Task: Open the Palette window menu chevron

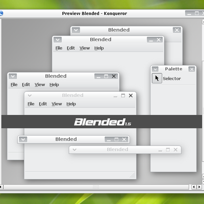Action: coord(155,69)
